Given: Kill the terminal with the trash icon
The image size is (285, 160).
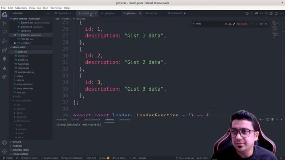Looking at the screenshot, I should pos(273,120).
